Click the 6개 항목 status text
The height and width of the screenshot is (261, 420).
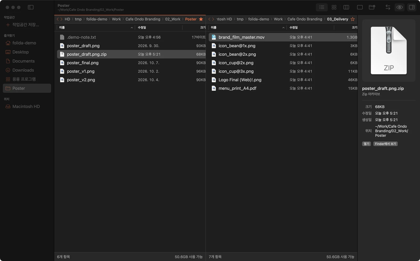point(64,257)
